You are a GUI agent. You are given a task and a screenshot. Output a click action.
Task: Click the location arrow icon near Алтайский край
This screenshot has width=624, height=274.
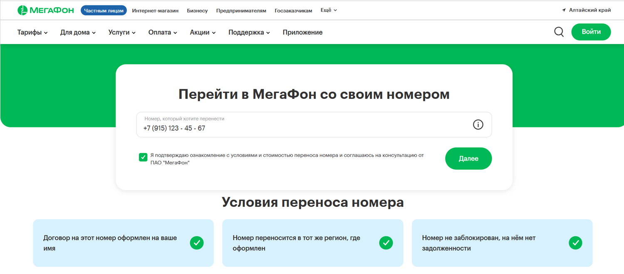click(x=564, y=10)
